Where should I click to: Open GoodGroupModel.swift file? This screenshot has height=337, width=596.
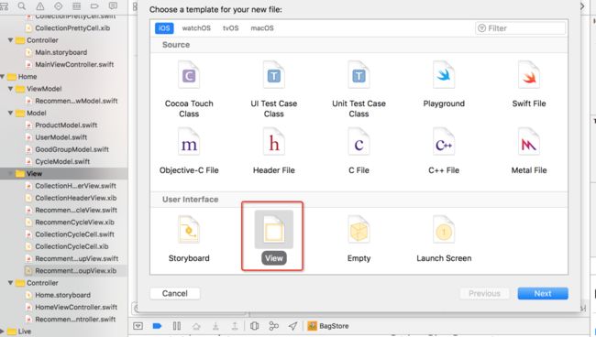click(72, 149)
